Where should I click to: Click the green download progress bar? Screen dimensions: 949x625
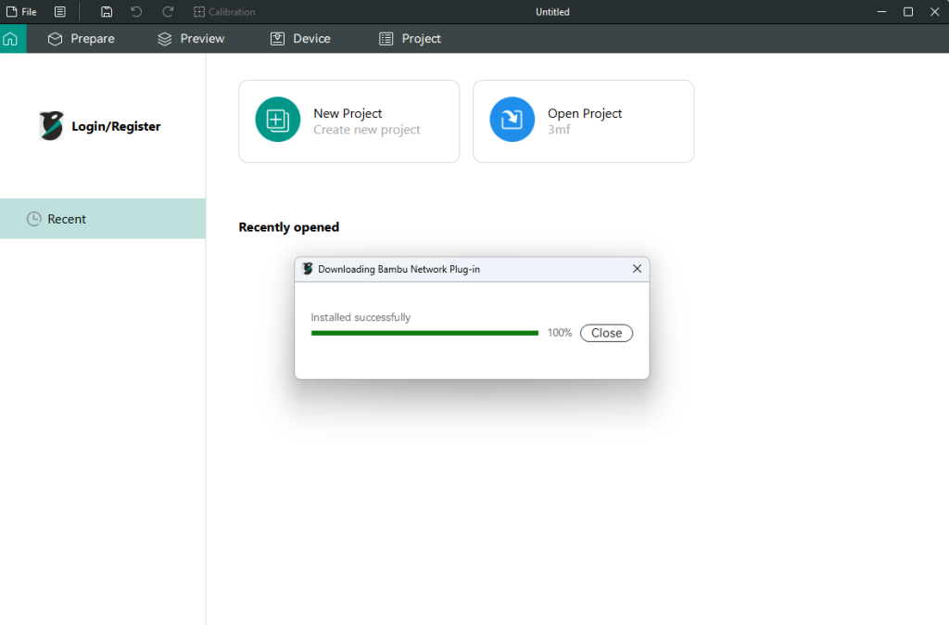(x=424, y=333)
